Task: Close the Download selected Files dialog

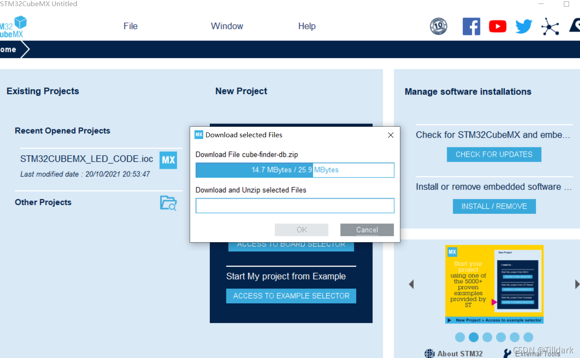Action: pos(391,135)
